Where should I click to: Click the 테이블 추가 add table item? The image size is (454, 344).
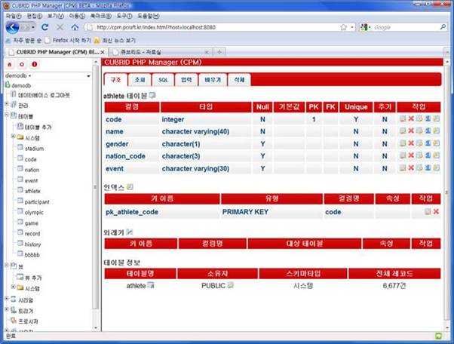tap(38, 127)
